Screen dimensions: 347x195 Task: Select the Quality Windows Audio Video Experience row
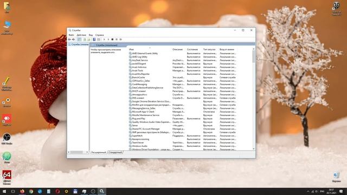coord(183,122)
